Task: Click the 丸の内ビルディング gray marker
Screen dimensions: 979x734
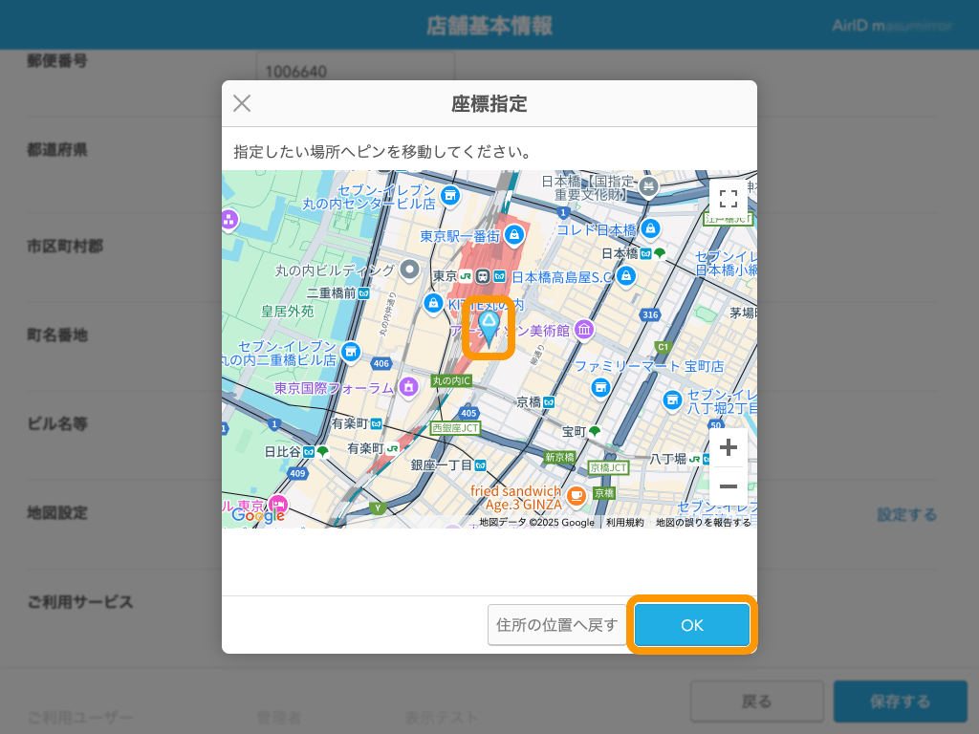Action: (409, 270)
